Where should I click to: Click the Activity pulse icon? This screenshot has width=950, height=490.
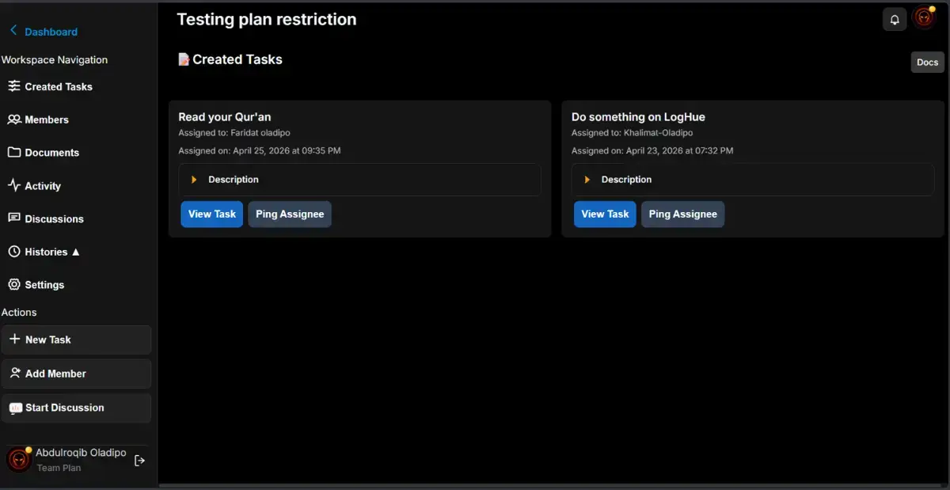click(14, 185)
